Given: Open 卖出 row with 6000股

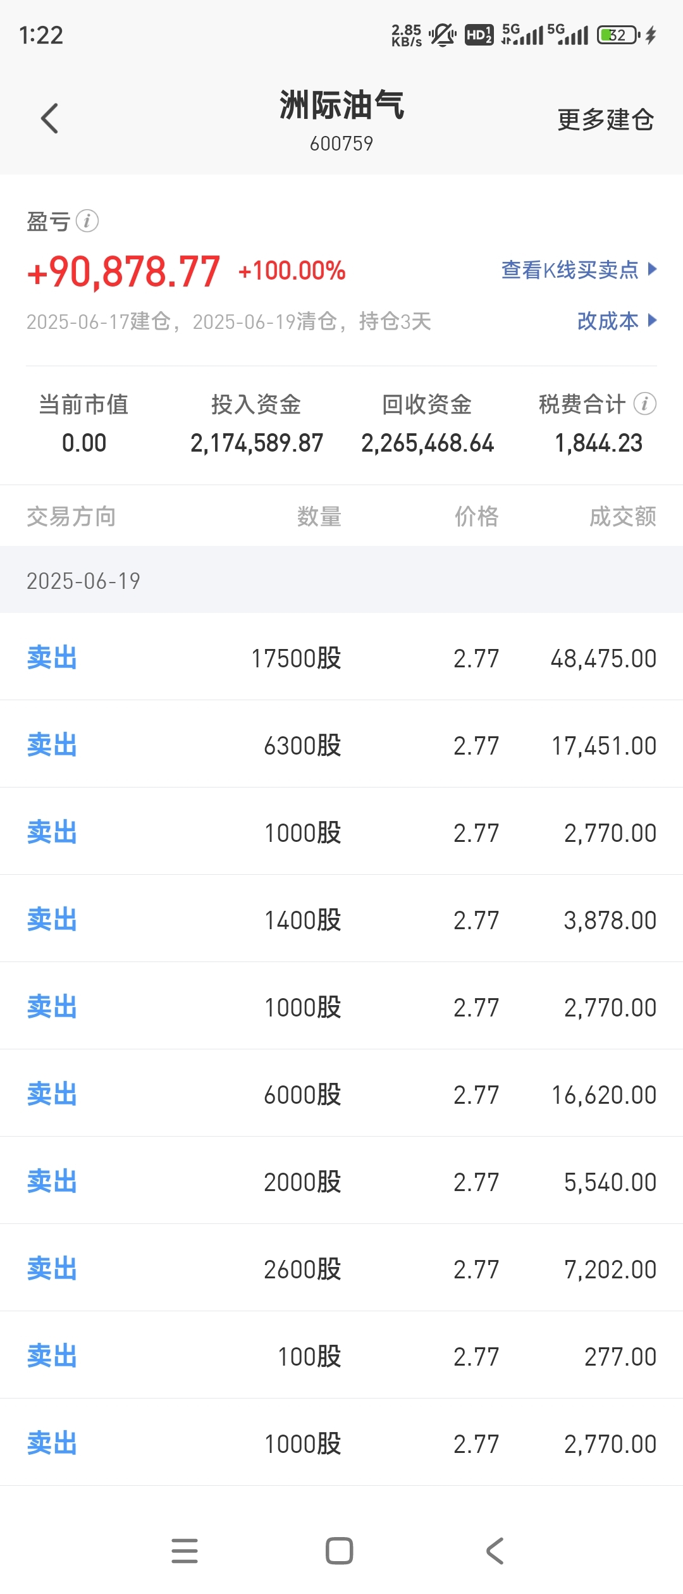Looking at the screenshot, I should point(341,1093).
